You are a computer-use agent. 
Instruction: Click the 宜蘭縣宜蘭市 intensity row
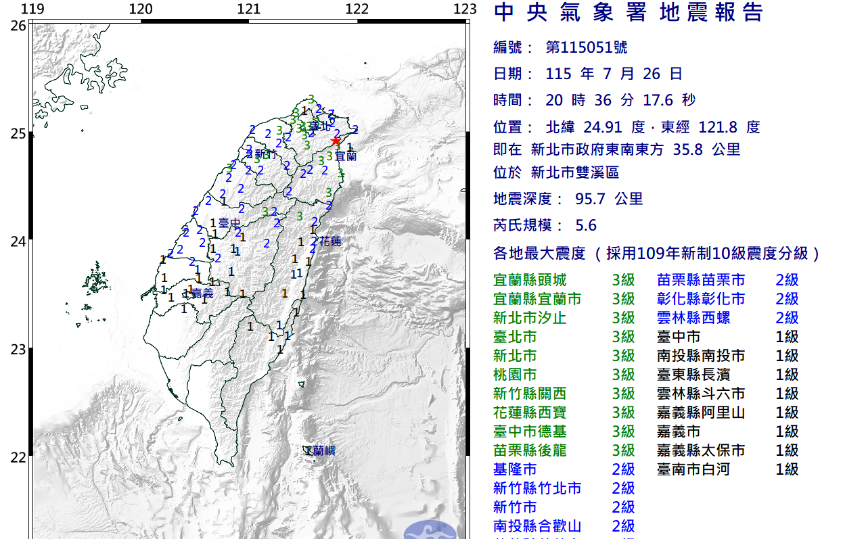564,299
